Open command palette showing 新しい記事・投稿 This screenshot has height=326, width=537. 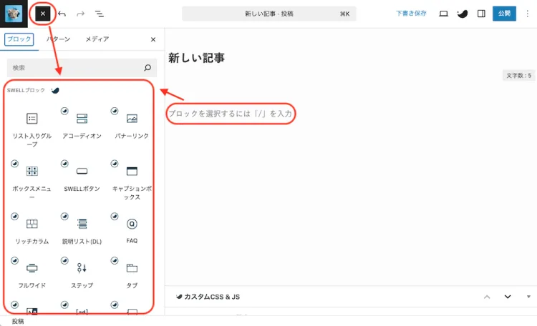pos(268,14)
